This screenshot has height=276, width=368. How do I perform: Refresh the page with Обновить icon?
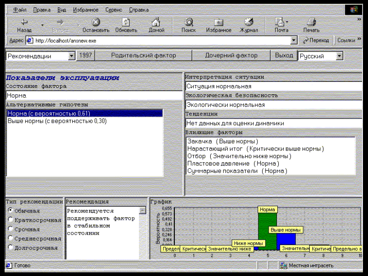[x=126, y=22]
